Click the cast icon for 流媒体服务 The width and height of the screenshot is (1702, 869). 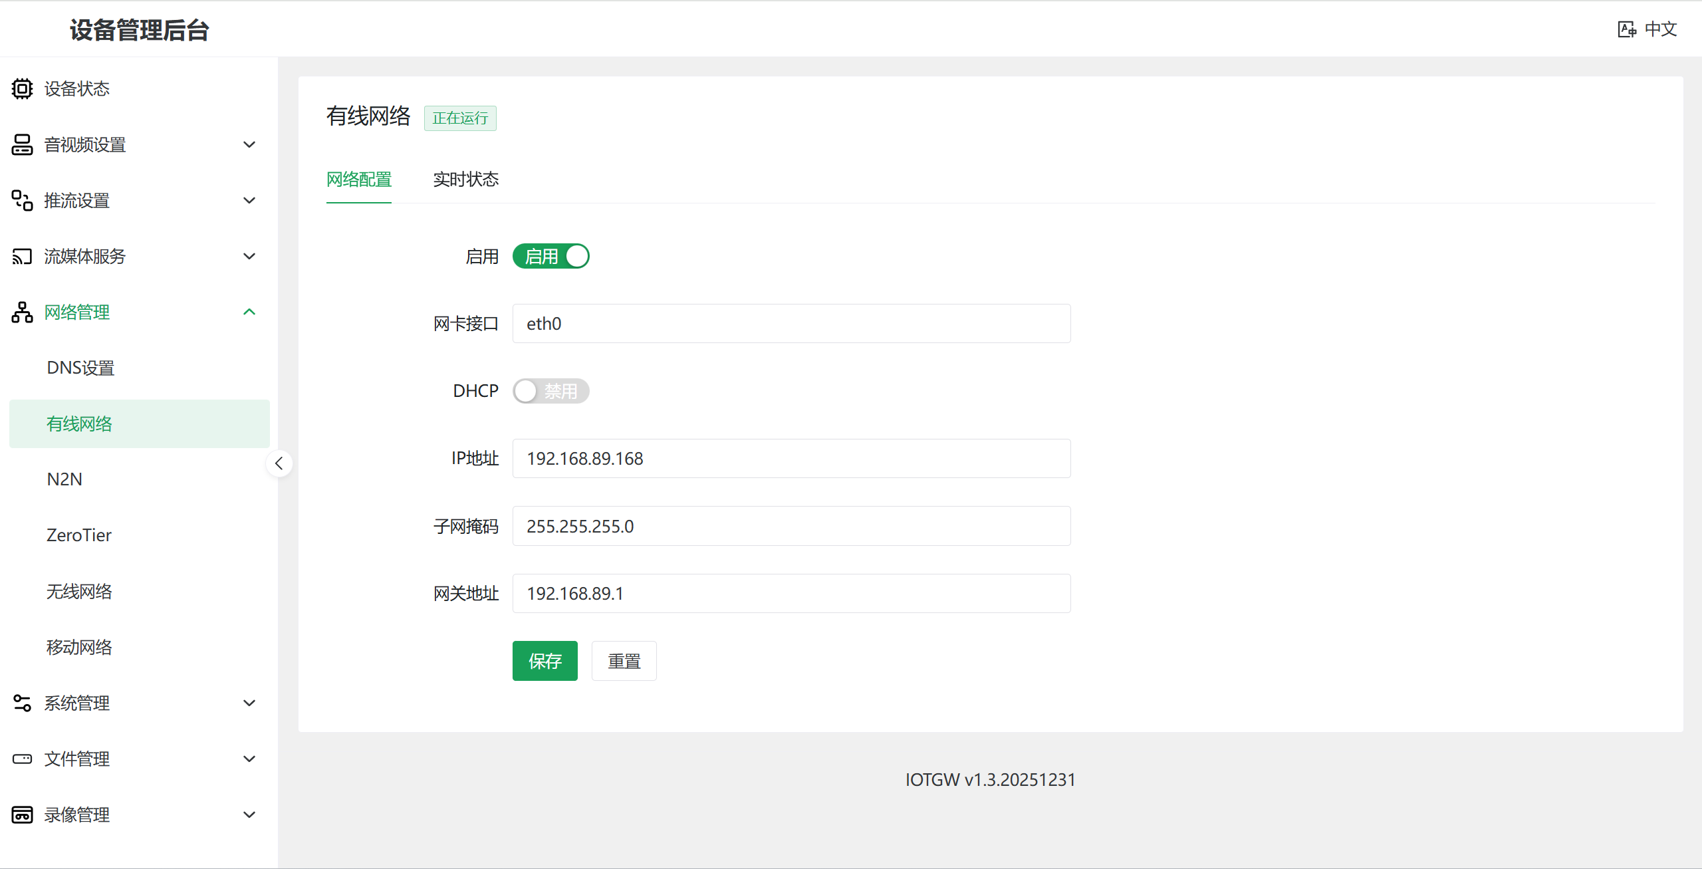[22, 256]
